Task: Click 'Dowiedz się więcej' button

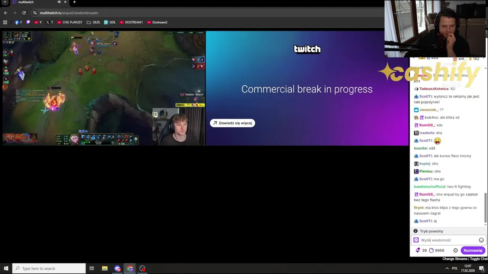Action: (x=233, y=123)
